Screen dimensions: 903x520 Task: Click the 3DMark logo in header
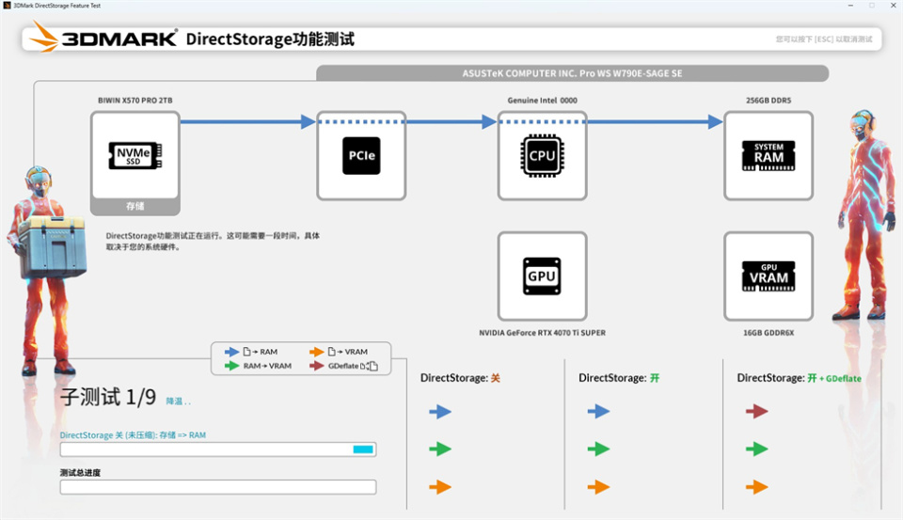click(x=103, y=38)
